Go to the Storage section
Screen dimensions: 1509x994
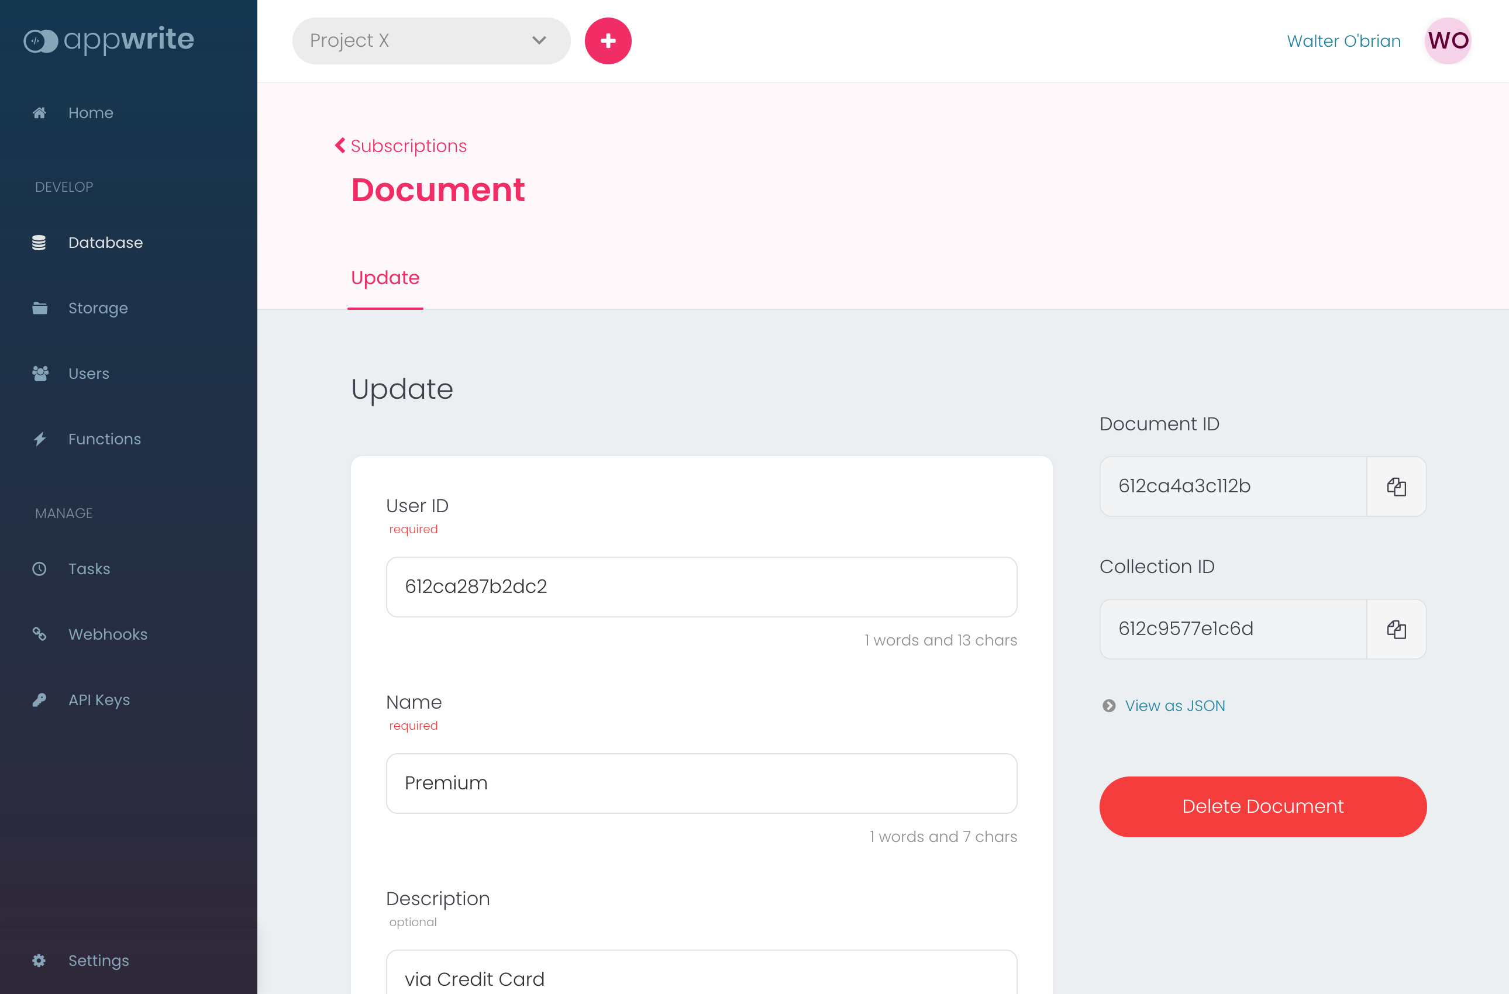(x=98, y=308)
